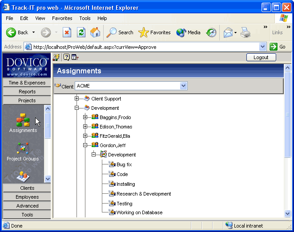Click the History icon in toolbar
This screenshot has height=232, width=294.
coord(211,32)
